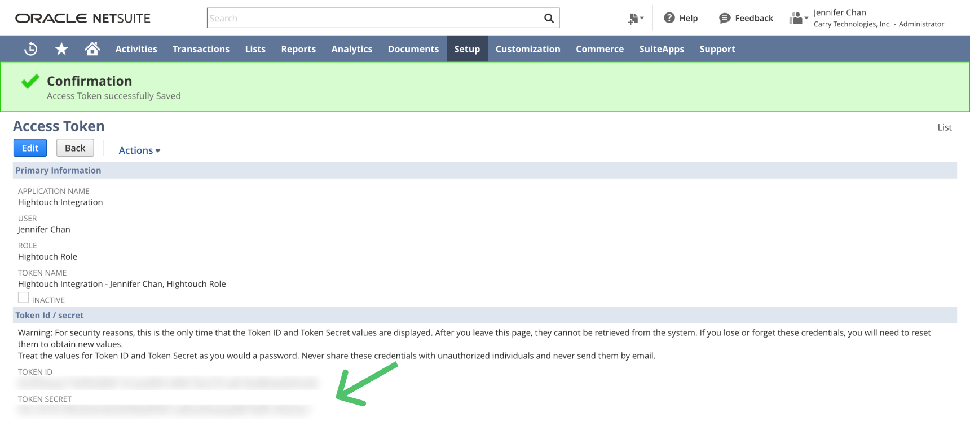Expand the Actions dropdown

[139, 150]
